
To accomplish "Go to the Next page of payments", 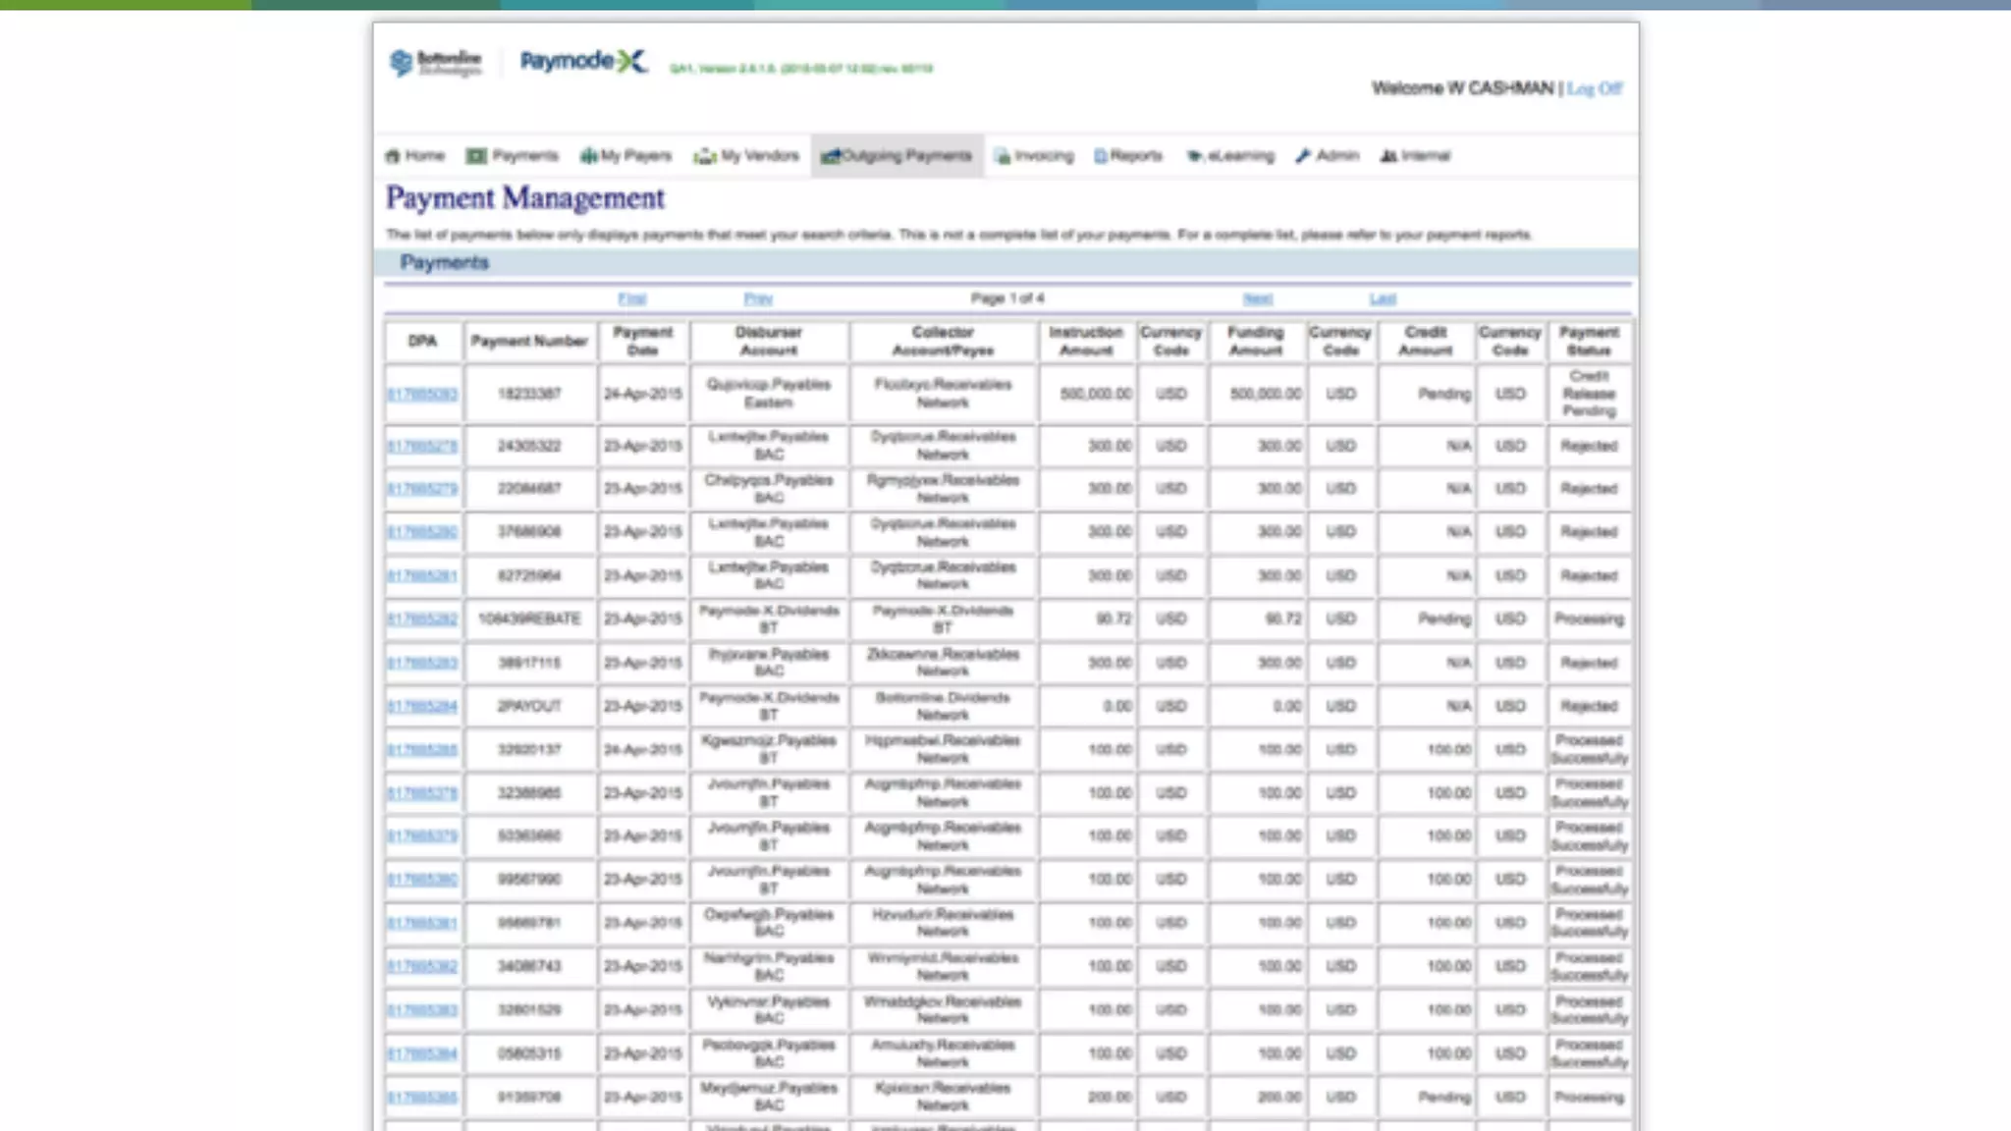I will pyautogui.click(x=1257, y=298).
